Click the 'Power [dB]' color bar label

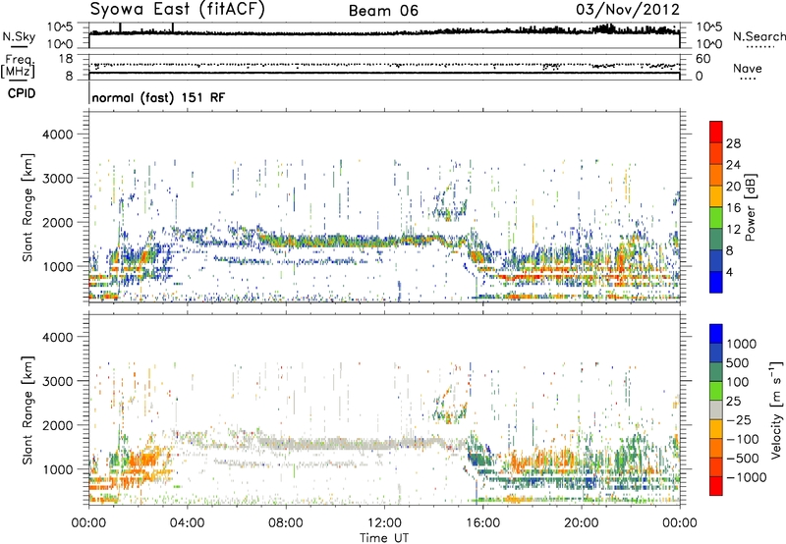pos(750,207)
